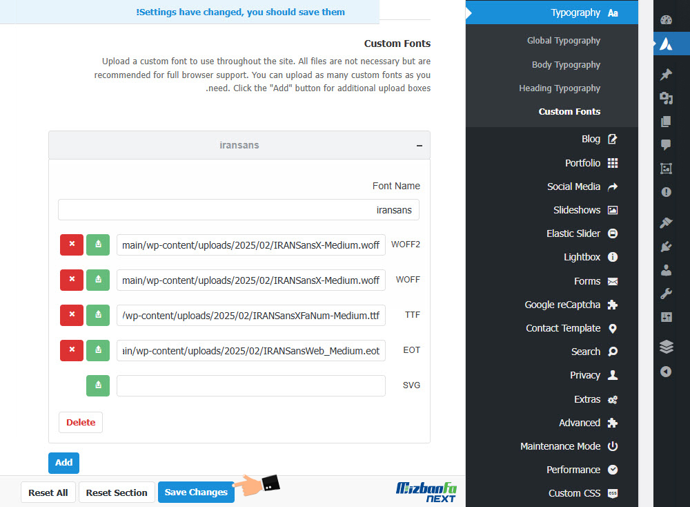Remove the EOT font file
690x507 pixels.
(72, 350)
